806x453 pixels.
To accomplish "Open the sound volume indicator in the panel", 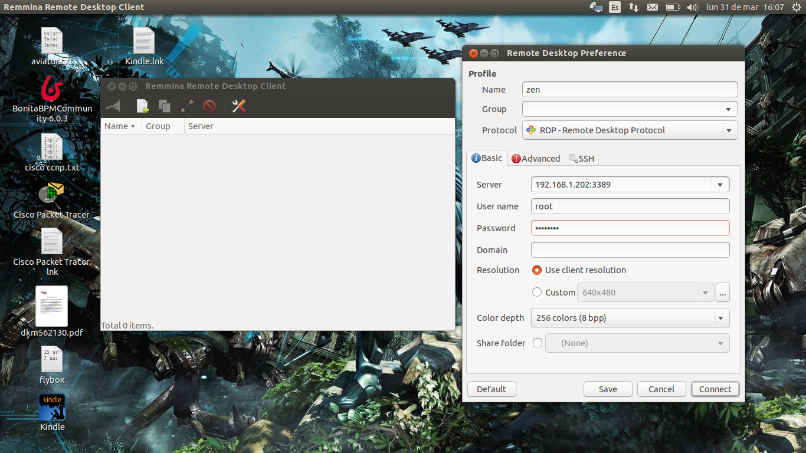I will coord(692,7).
